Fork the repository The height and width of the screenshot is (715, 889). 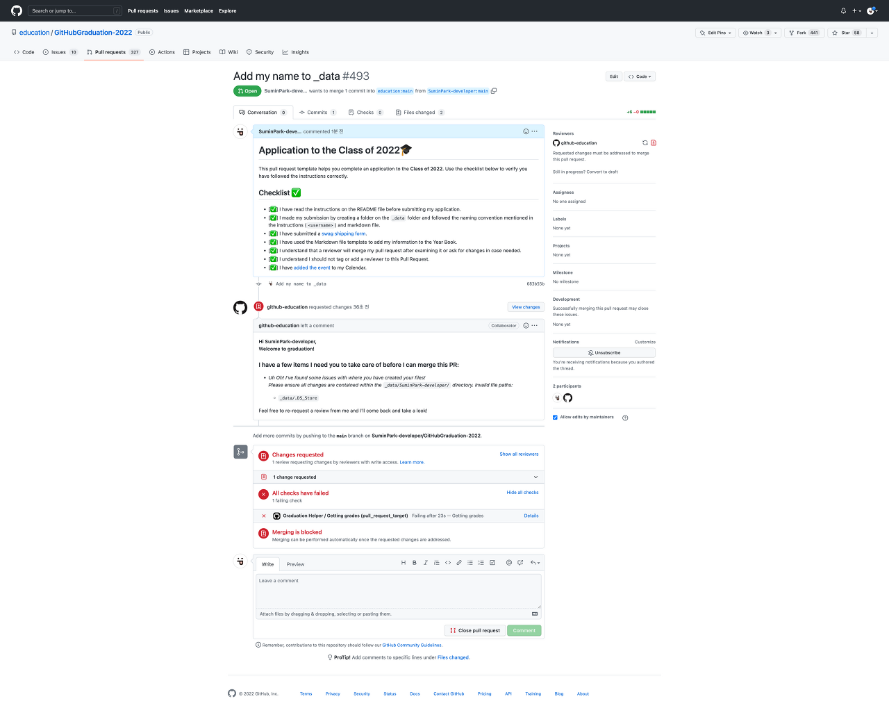click(x=804, y=33)
